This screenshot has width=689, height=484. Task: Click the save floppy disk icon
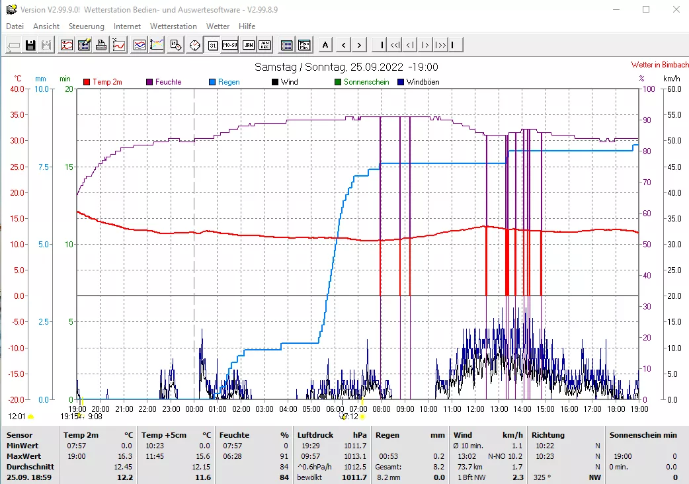point(30,45)
